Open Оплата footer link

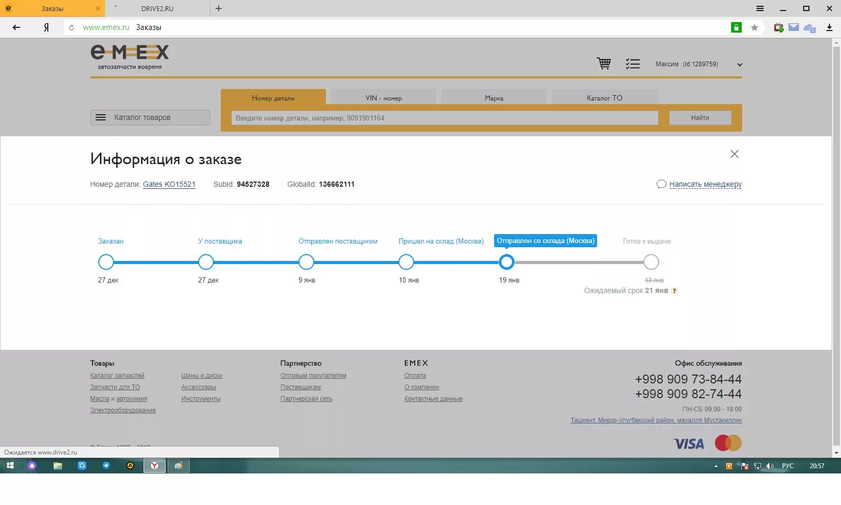(x=415, y=376)
